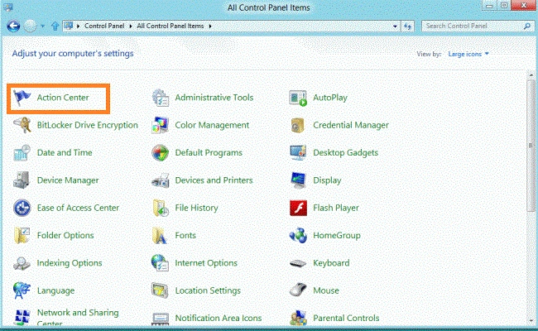The width and height of the screenshot is (538, 331).
Task: Open the Display monitor icon
Action: tap(298, 180)
